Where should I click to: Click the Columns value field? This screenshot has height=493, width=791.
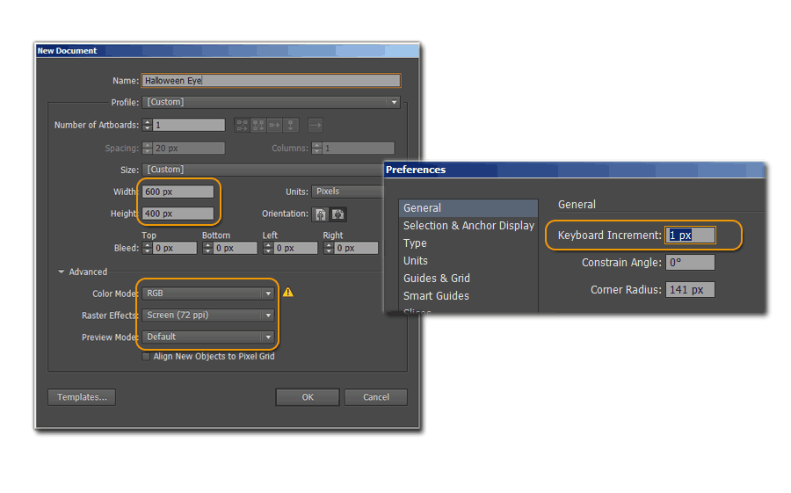coord(359,149)
